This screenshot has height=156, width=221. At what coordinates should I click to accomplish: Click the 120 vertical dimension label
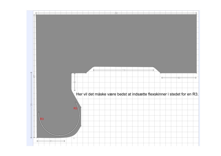click(x=31, y=105)
